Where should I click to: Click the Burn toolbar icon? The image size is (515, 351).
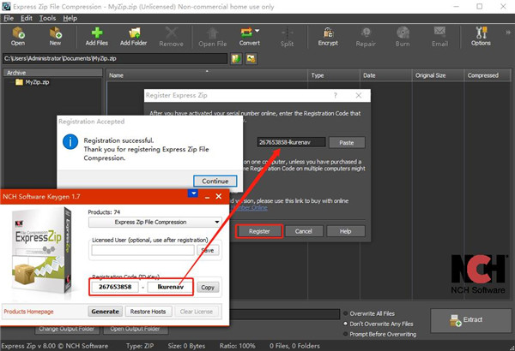[403, 37]
